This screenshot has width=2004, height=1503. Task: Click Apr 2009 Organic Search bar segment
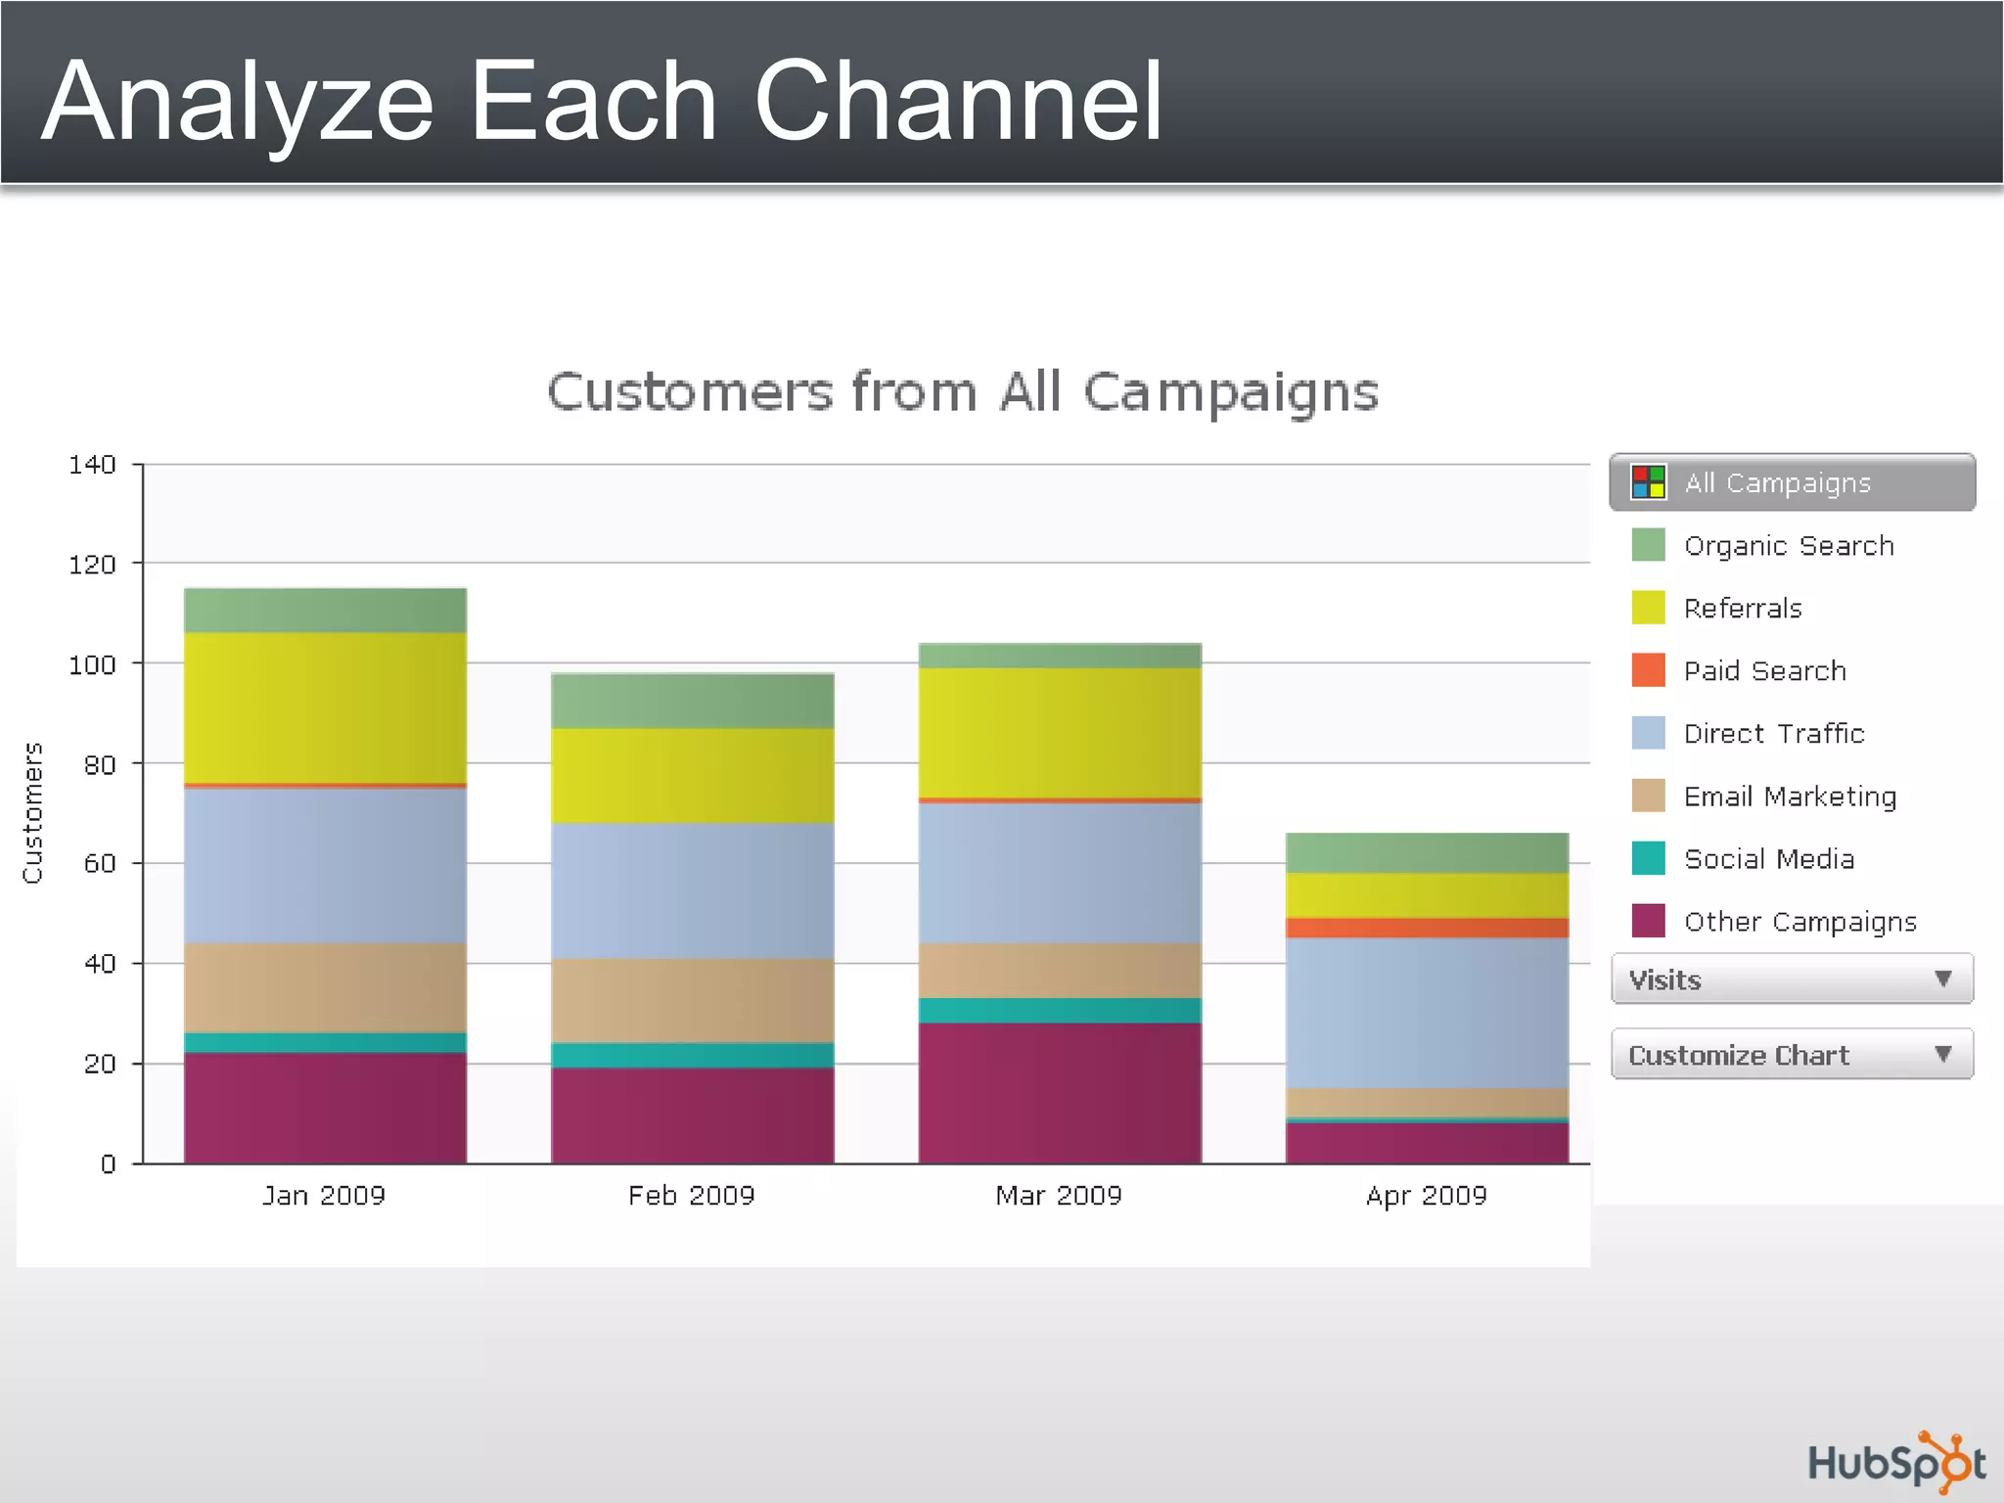pos(1428,853)
